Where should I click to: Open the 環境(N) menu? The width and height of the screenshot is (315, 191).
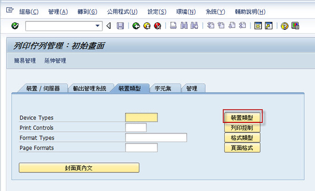click(186, 12)
